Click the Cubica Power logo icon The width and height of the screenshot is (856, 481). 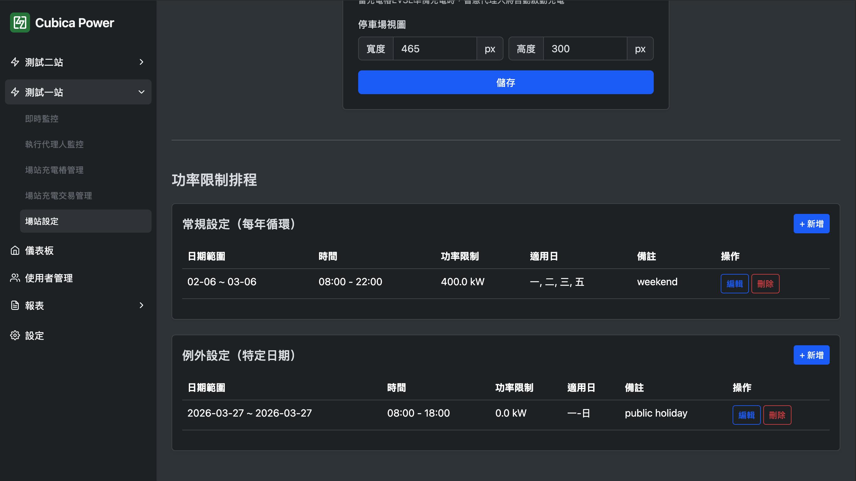coord(20,23)
